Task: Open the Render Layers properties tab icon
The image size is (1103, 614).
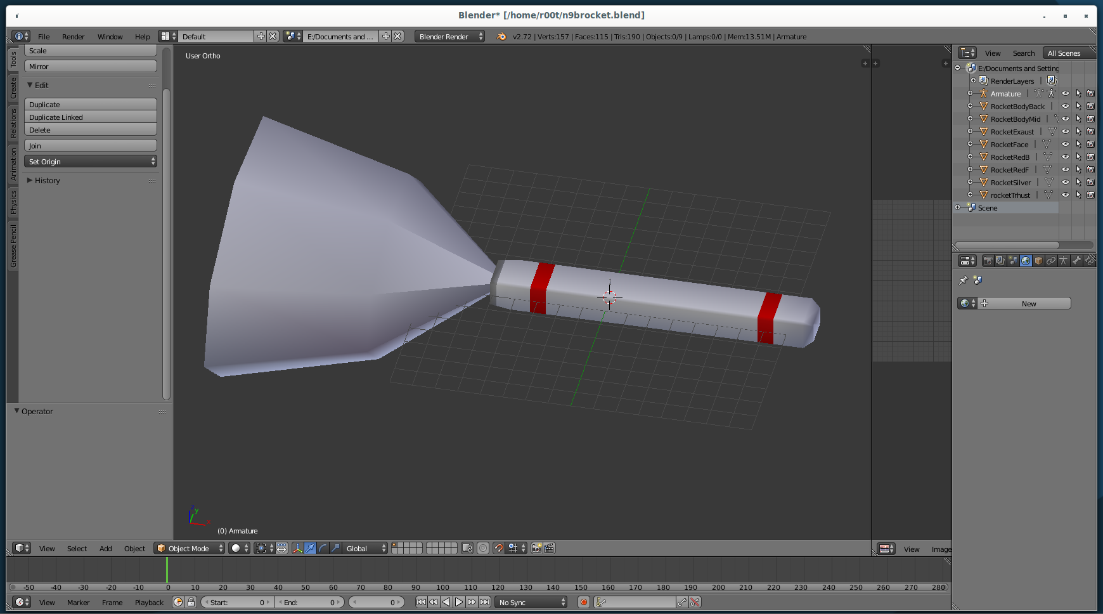Action: (x=1000, y=261)
